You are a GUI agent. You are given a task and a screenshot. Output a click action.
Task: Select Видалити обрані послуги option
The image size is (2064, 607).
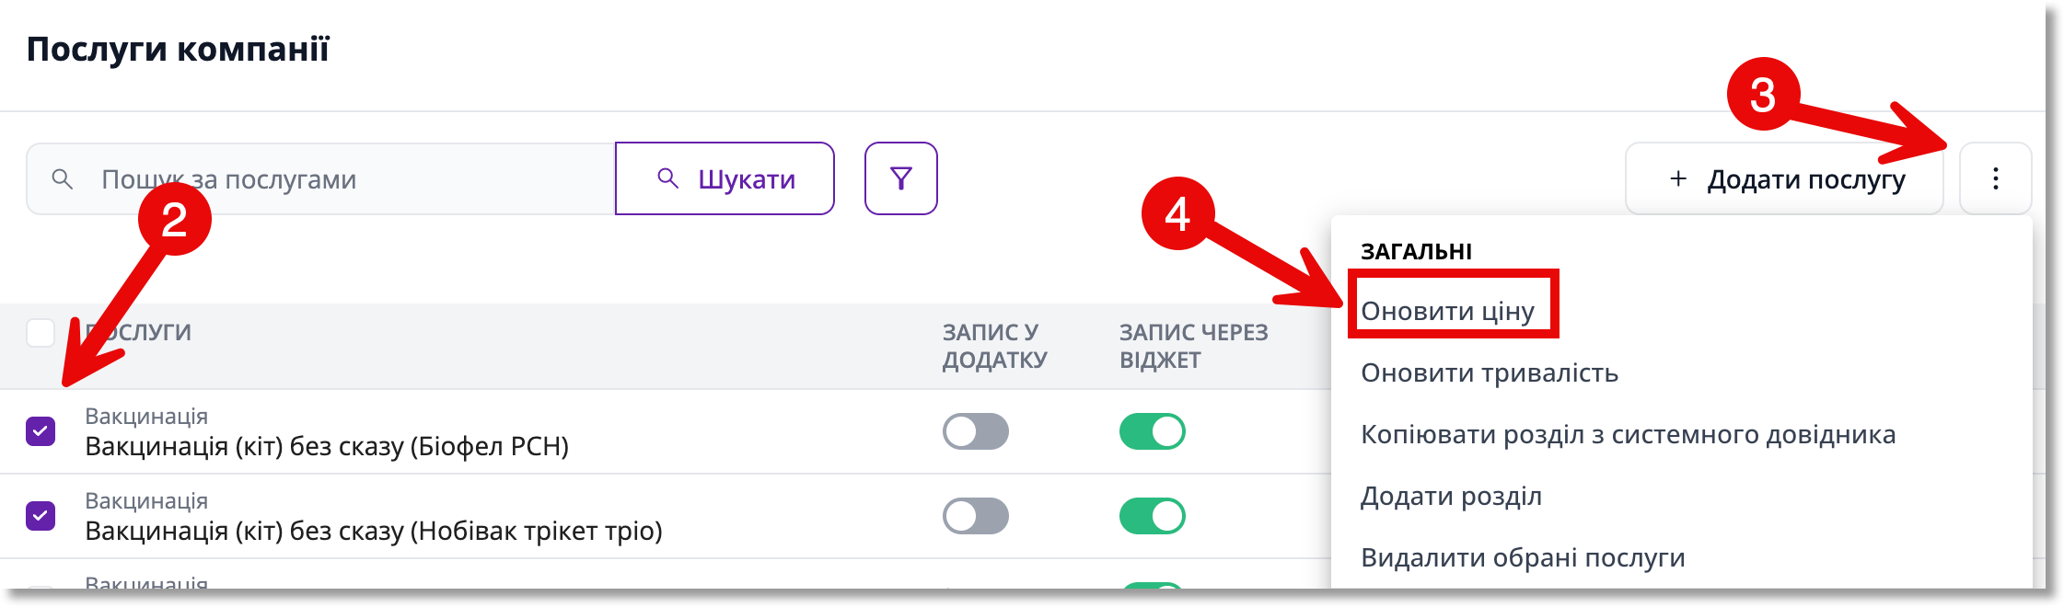click(1523, 557)
